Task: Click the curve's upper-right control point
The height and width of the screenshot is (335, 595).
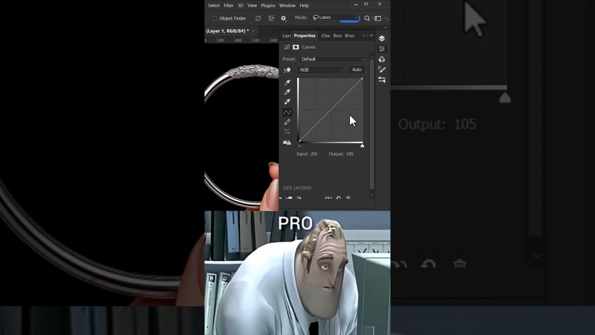Action: tap(362, 79)
